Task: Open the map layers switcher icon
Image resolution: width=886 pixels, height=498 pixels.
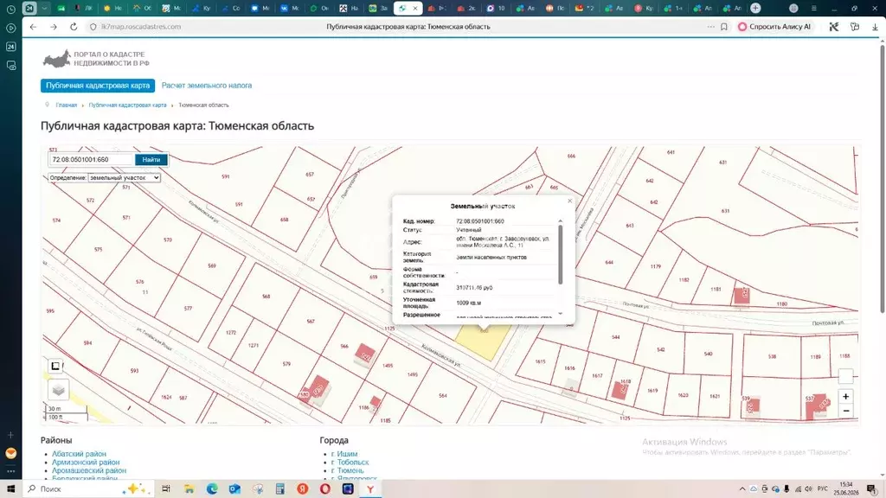Action: click(58, 390)
